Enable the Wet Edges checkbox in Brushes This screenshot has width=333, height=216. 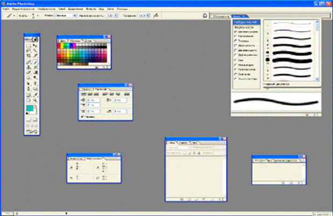pyautogui.click(x=235, y=65)
